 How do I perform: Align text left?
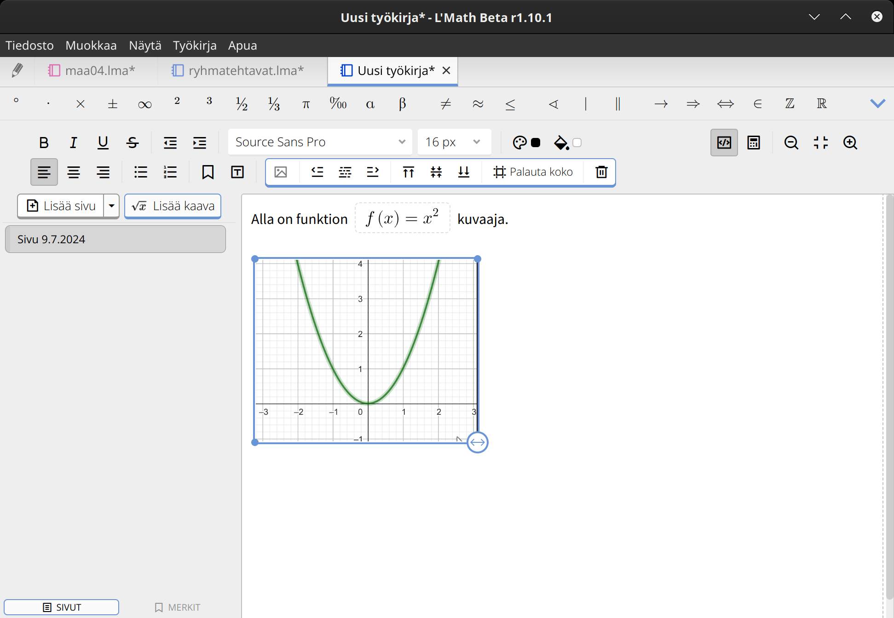tap(44, 172)
